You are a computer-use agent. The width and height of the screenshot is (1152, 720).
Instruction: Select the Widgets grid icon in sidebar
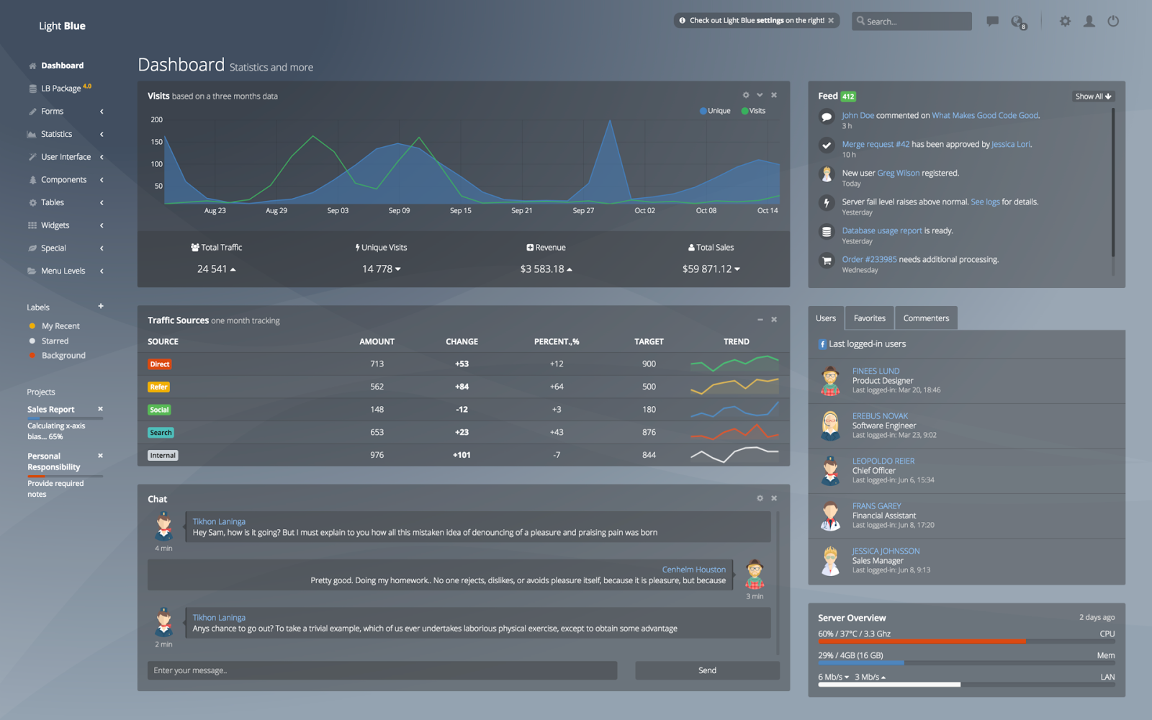[33, 225]
